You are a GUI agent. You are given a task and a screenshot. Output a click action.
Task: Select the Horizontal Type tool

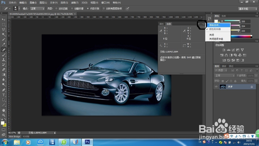tap(4, 95)
